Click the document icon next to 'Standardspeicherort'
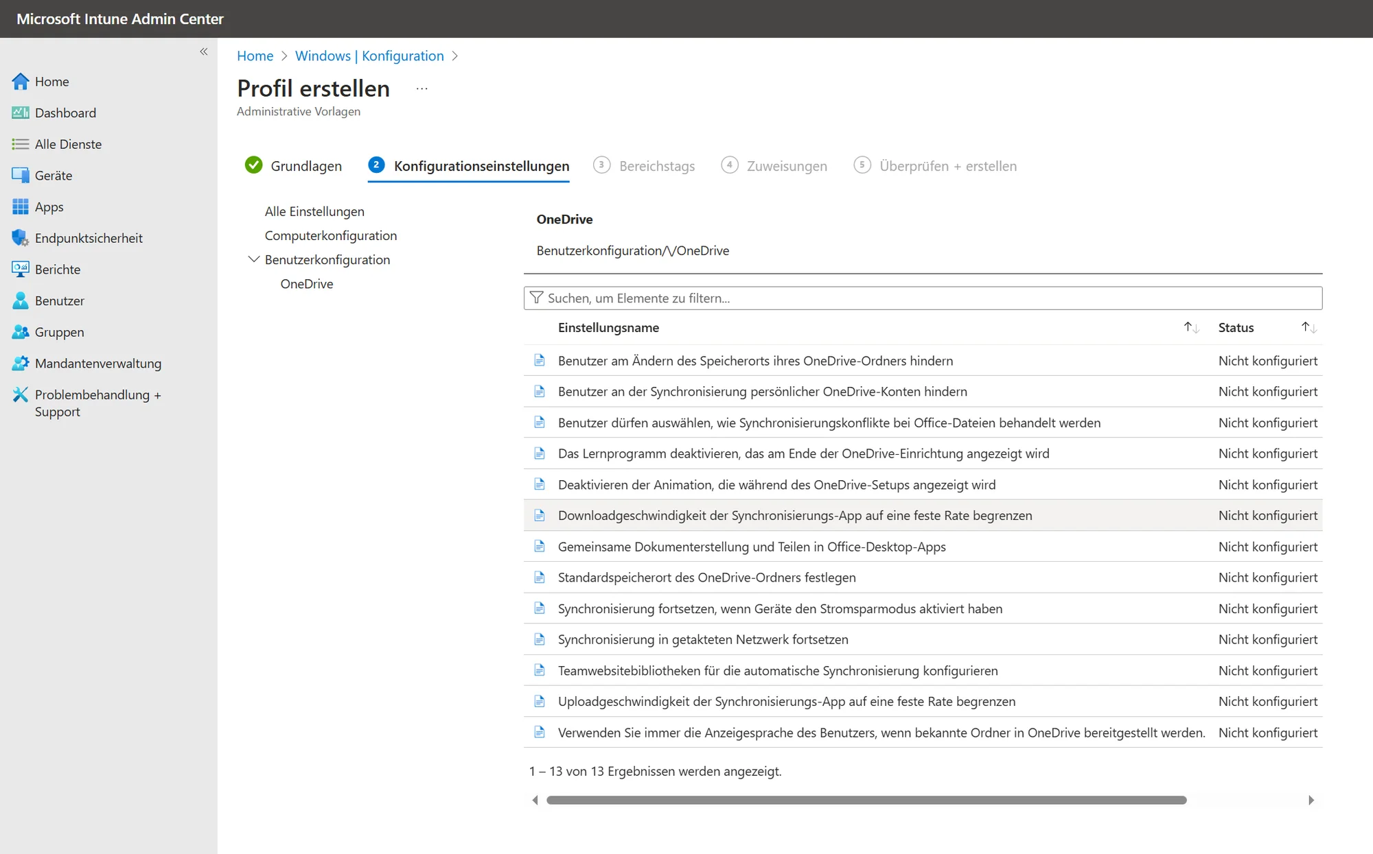Screen dimensions: 1373x854 [540, 577]
